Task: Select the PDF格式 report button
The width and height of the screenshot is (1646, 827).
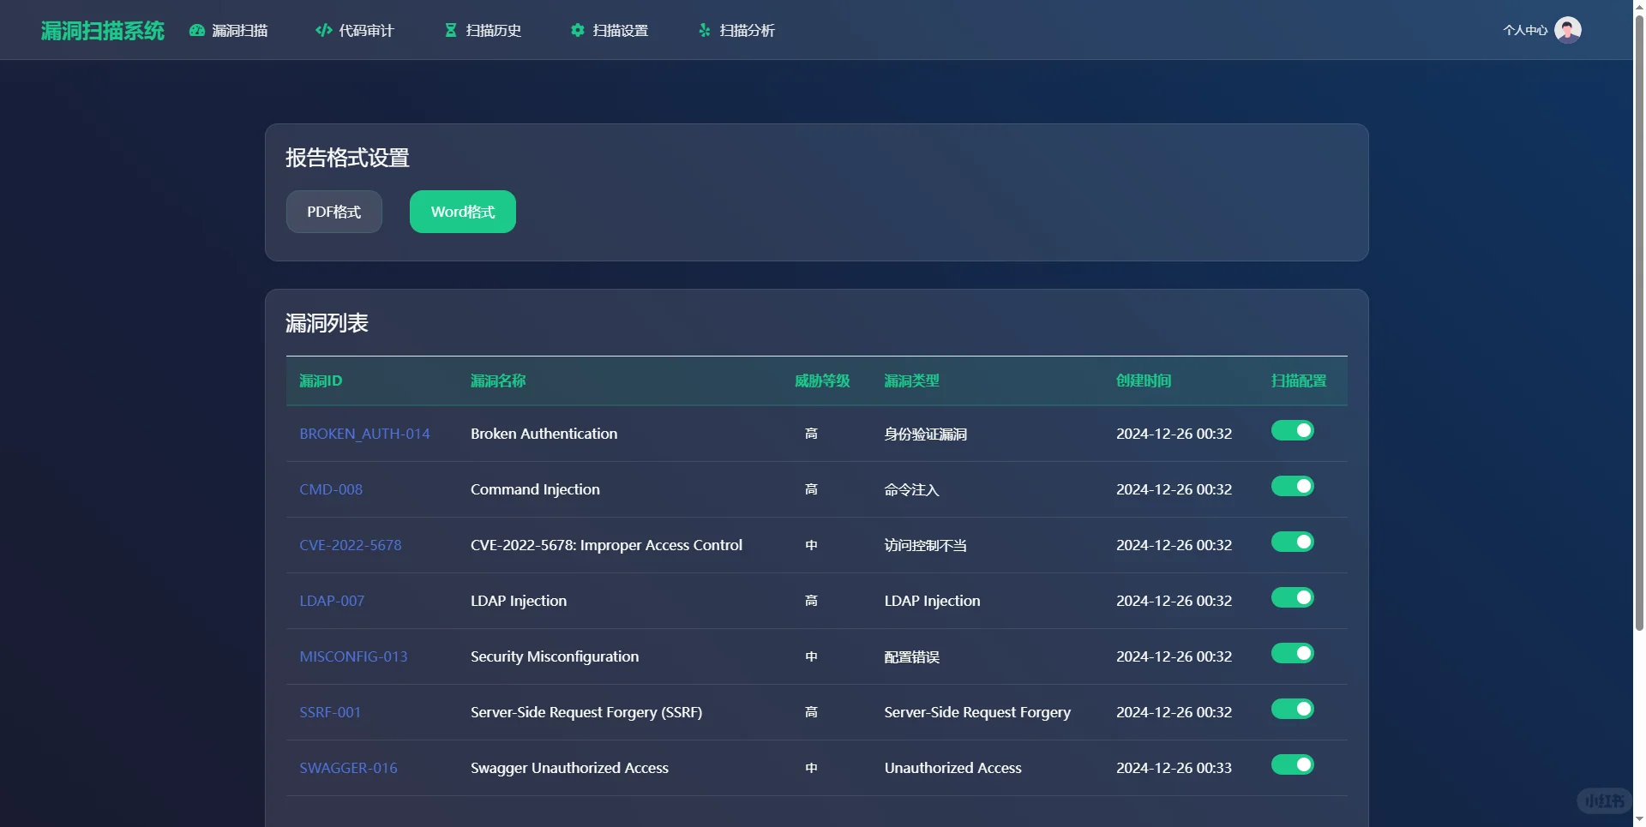Action: [x=334, y=212]
